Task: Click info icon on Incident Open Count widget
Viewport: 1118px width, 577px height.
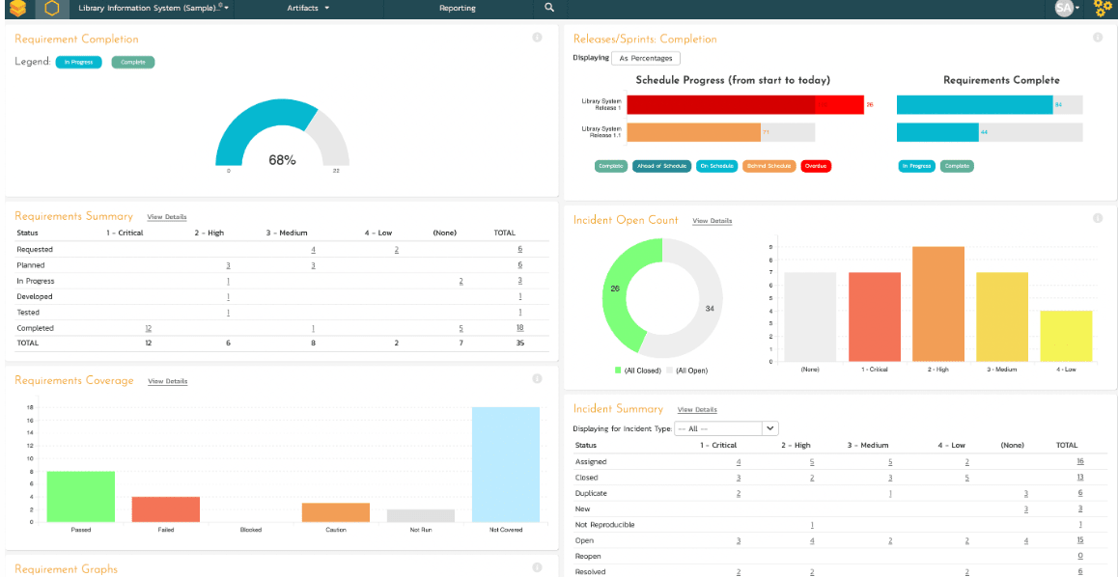Action: 1098,219
